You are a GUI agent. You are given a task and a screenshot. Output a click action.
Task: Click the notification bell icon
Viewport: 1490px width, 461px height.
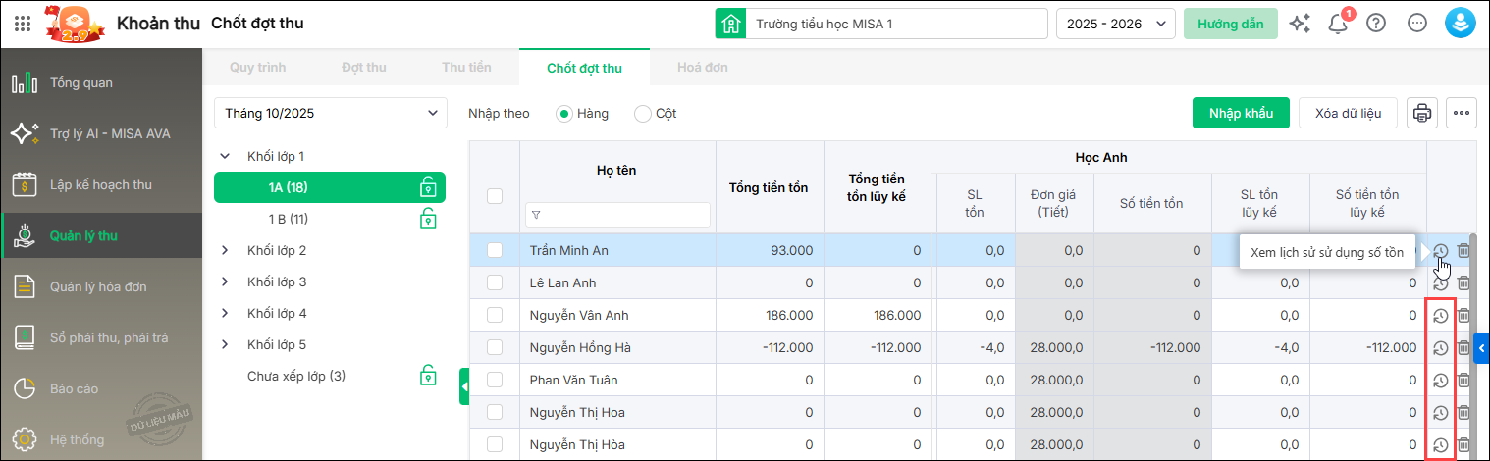(1338, 25)
